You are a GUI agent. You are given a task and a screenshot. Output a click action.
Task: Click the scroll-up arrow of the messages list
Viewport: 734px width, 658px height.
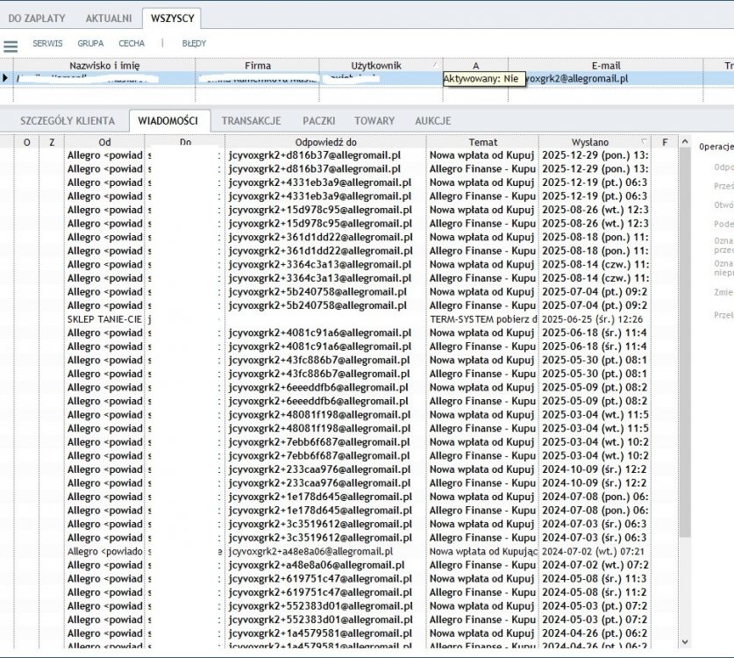click(x=687, y=142)
